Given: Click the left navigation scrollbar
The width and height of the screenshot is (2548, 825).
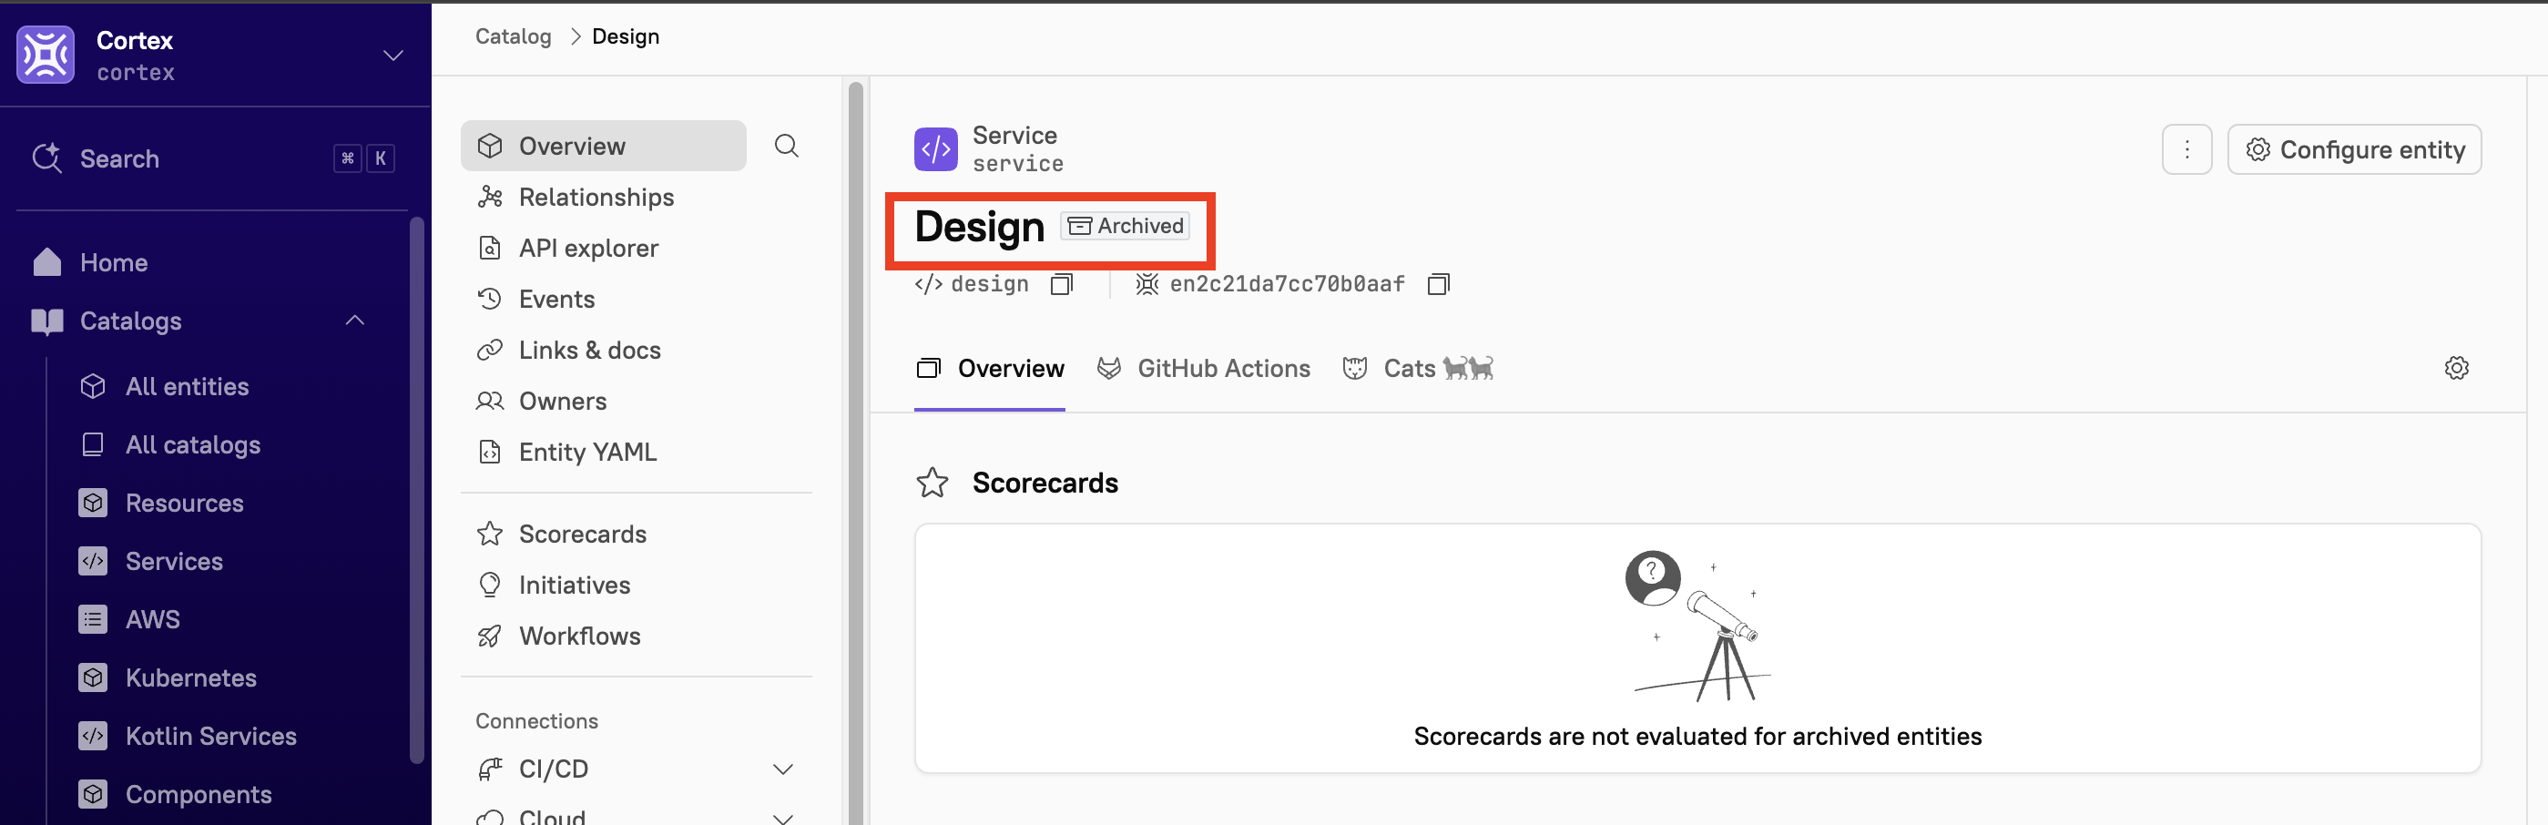Looking at the screenshot, I should [416, 490].
